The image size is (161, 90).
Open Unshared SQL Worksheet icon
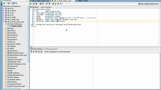53,4
